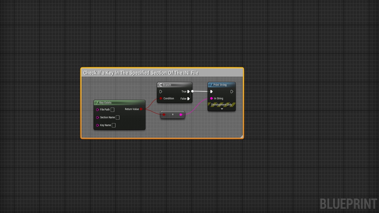Click the File Path text field
The height and width of the screenshot is (213, 379).
pyautogui.click(x=112, y=110)
